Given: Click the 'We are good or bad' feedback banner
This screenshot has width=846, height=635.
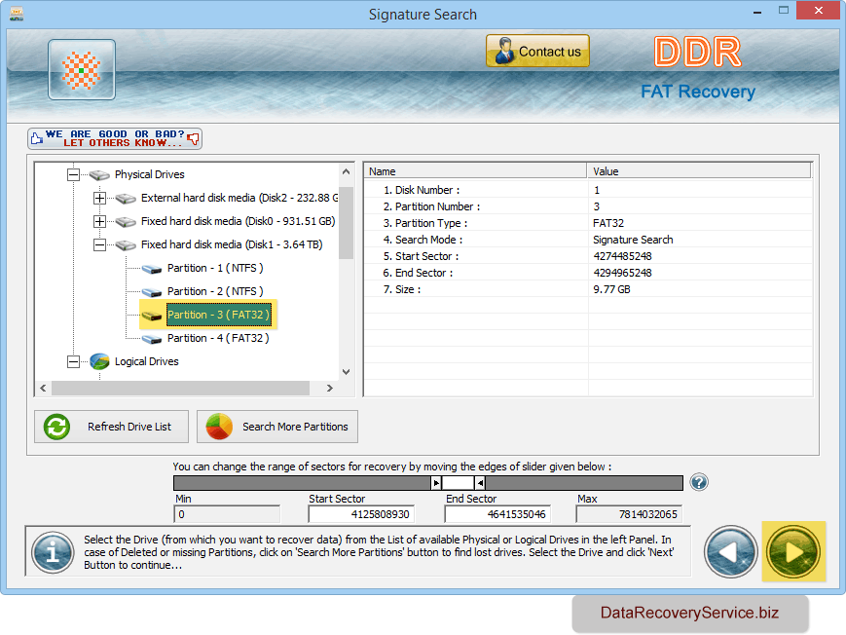Looking at the screenshot, I should coord(115,138).
